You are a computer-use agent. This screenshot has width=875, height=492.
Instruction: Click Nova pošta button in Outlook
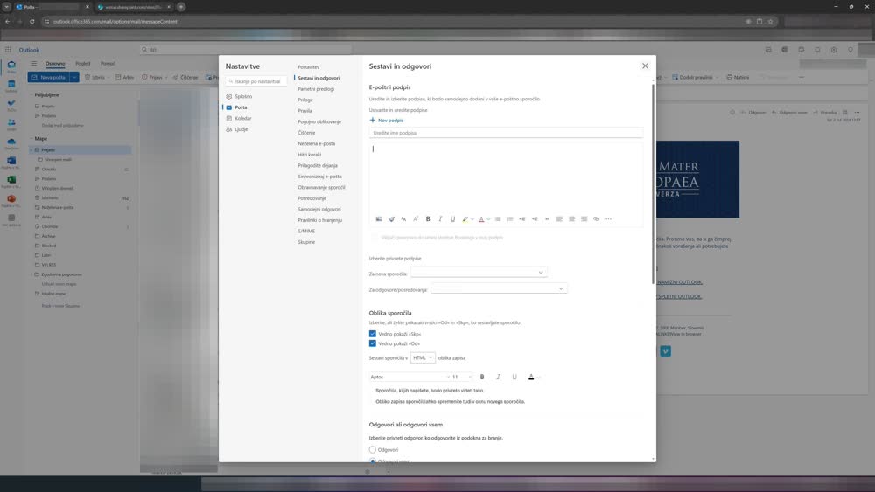click(x=48, y=78)
